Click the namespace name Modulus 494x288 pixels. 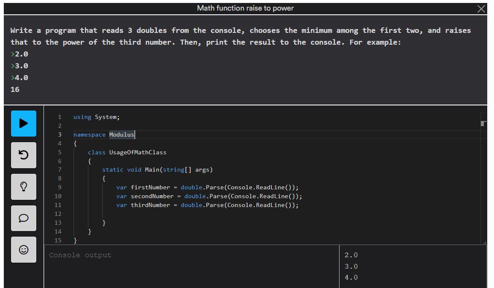pos(122,135)
